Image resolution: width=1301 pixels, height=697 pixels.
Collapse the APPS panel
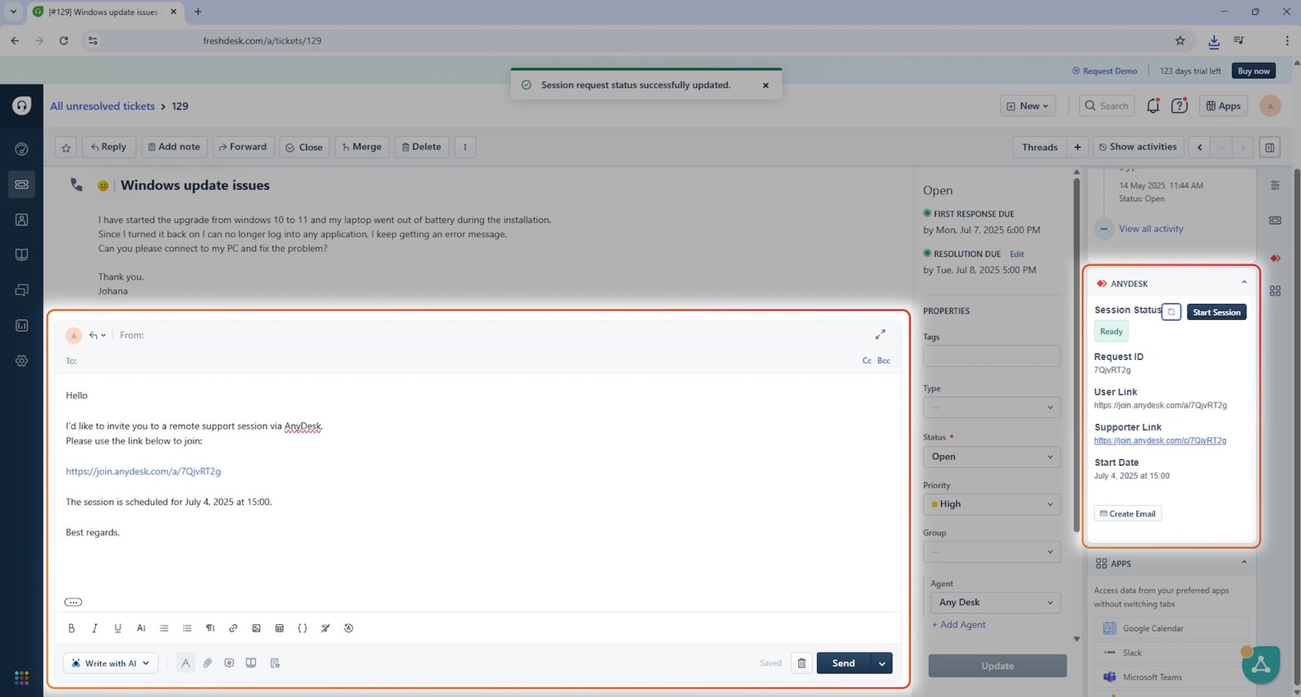click(1244, 563)
